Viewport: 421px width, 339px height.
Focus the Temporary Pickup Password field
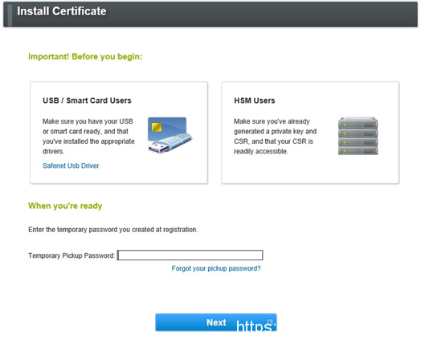tap(190, 255)
